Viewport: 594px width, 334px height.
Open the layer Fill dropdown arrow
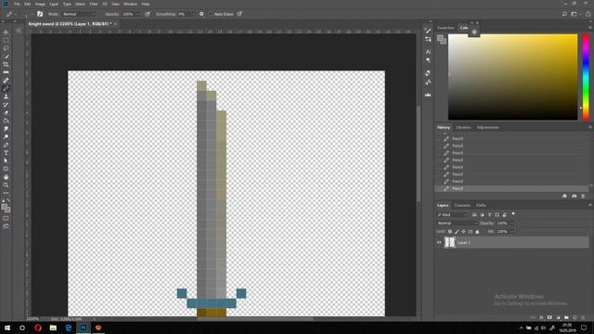(x=511, y=231)
